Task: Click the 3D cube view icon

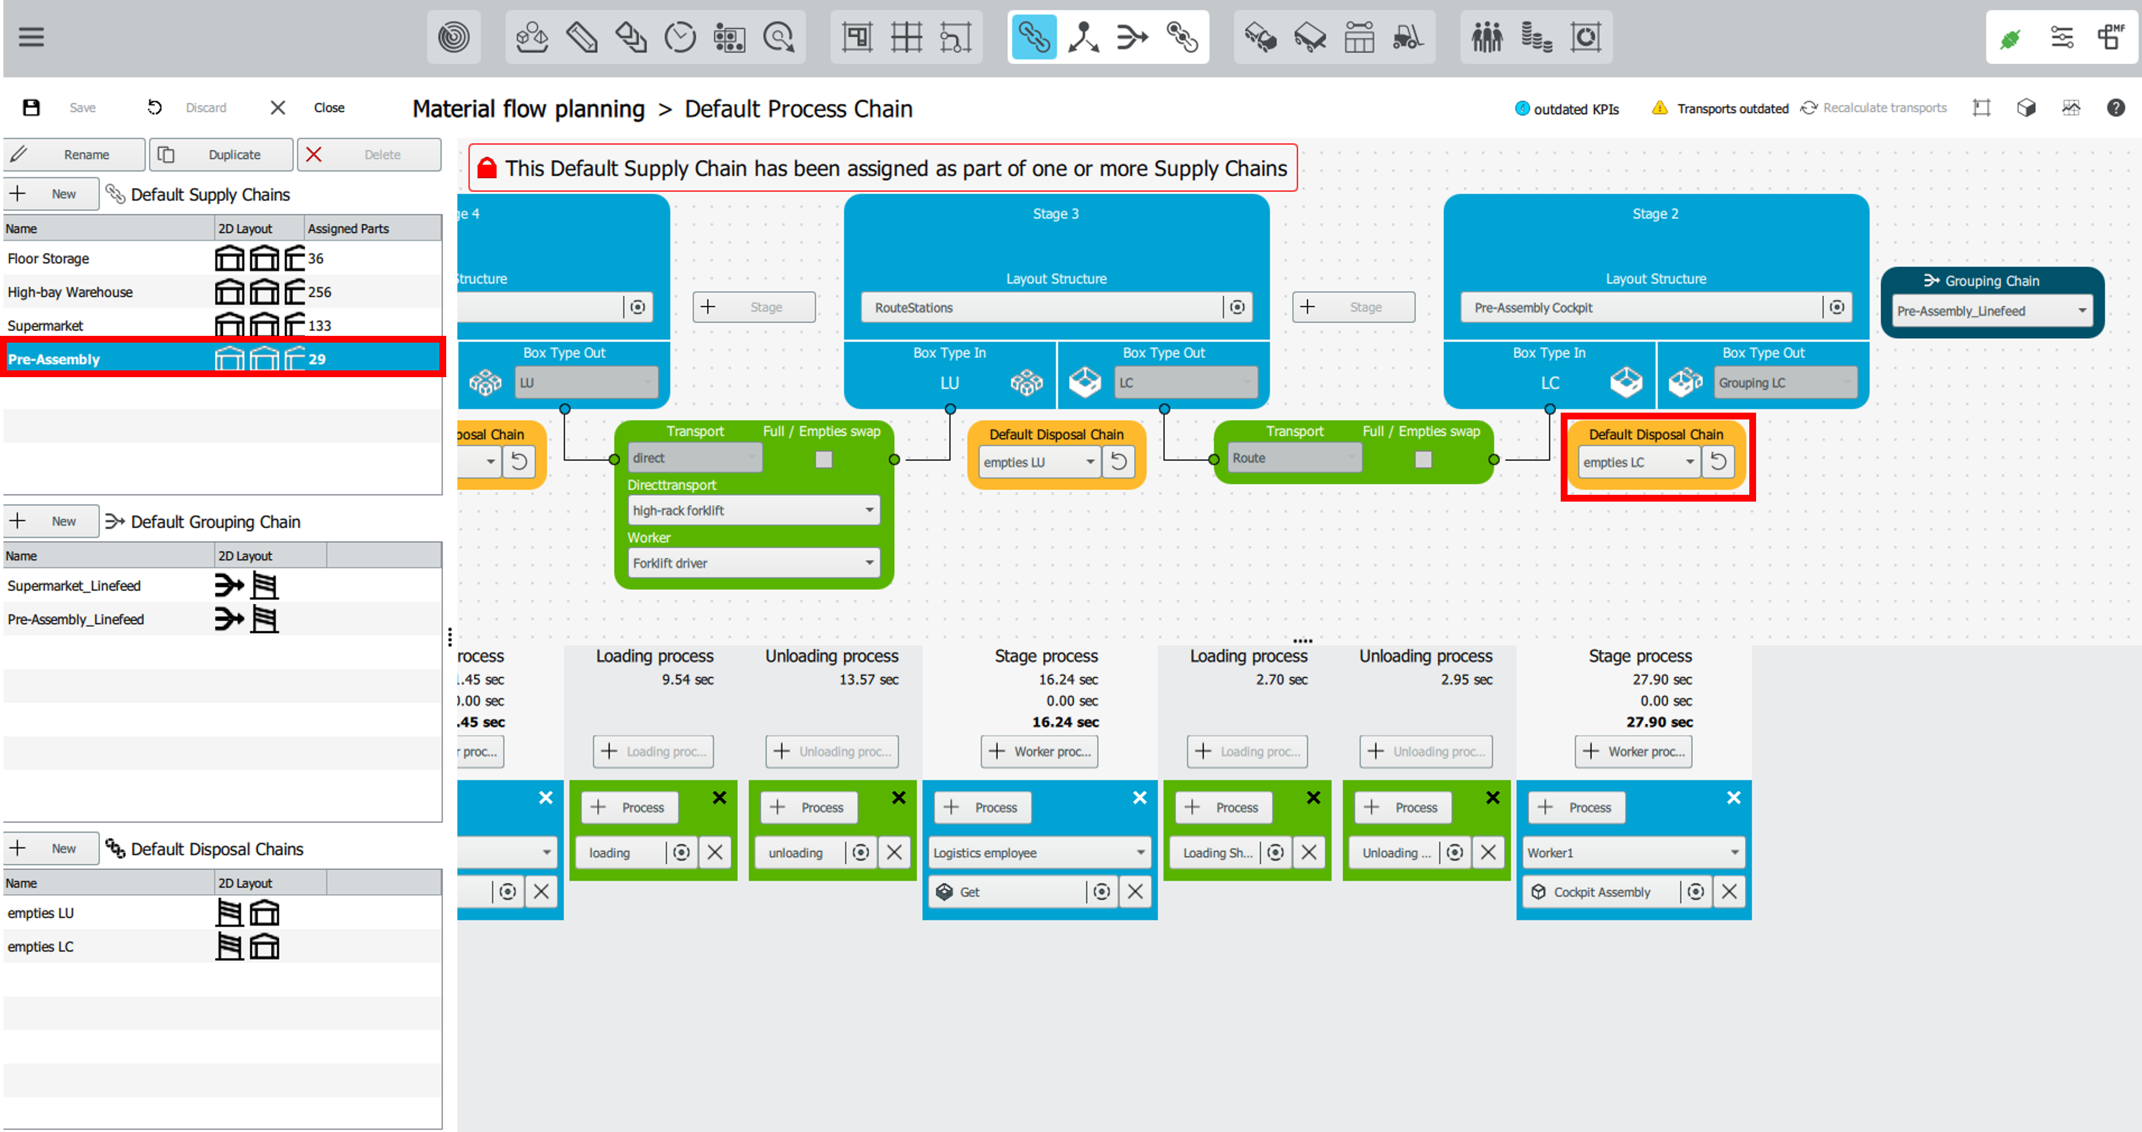Action: point(2026,107)
